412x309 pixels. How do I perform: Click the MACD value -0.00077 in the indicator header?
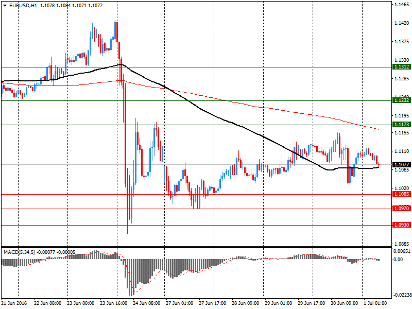[x=46, y=252]
